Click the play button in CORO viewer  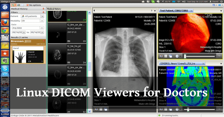(x=177, y=56)
